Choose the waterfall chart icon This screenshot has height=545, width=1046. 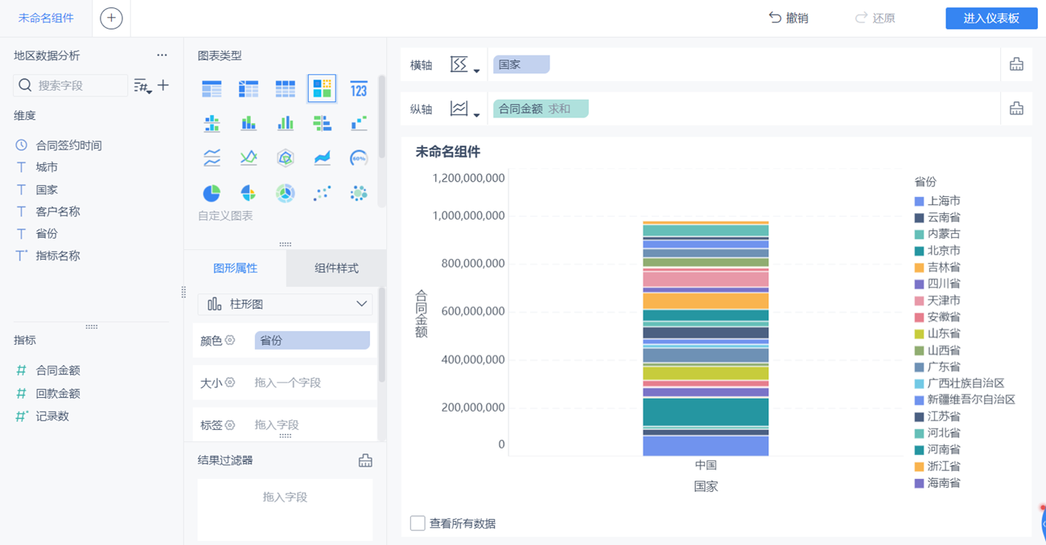[359, 123]
